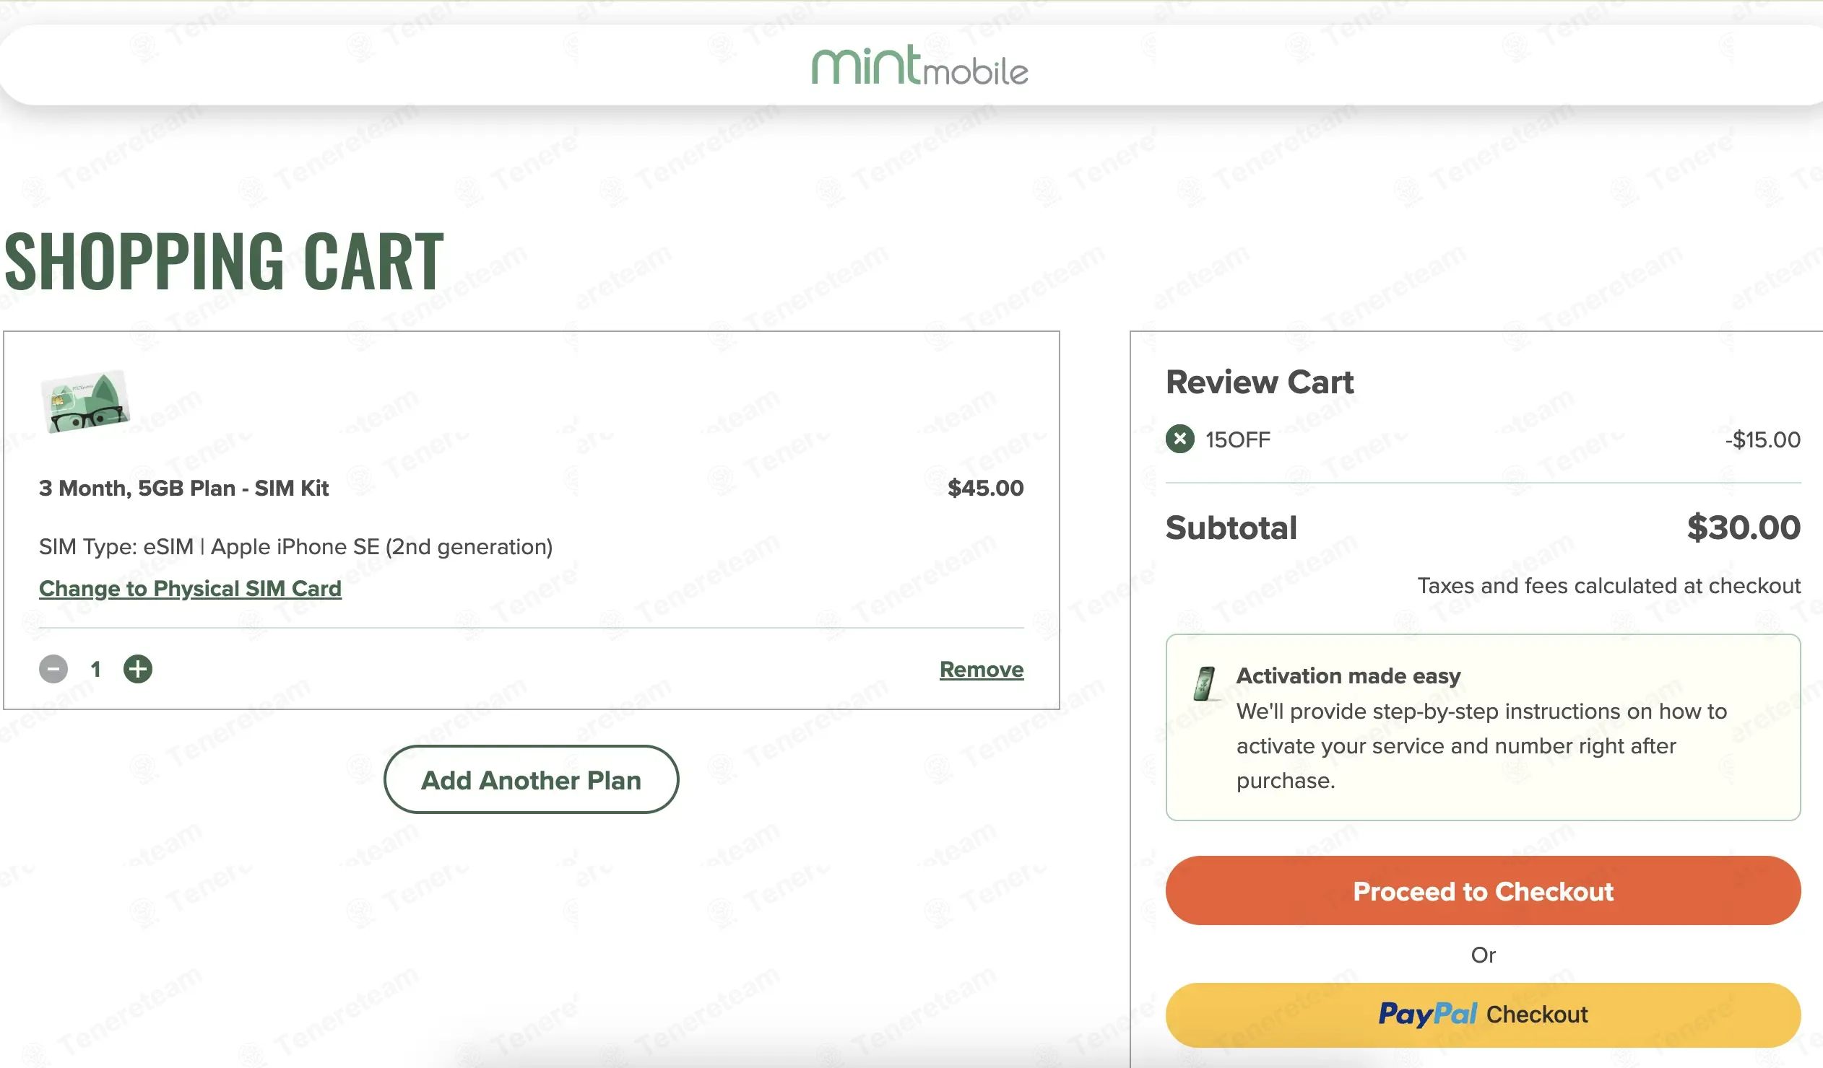
Task: Increase plan quantity with plus button
Action: pyautogui.click(x=137, y=669)
